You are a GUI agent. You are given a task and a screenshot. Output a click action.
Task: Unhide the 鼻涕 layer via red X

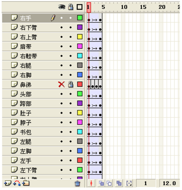click(x=62, y=84)
